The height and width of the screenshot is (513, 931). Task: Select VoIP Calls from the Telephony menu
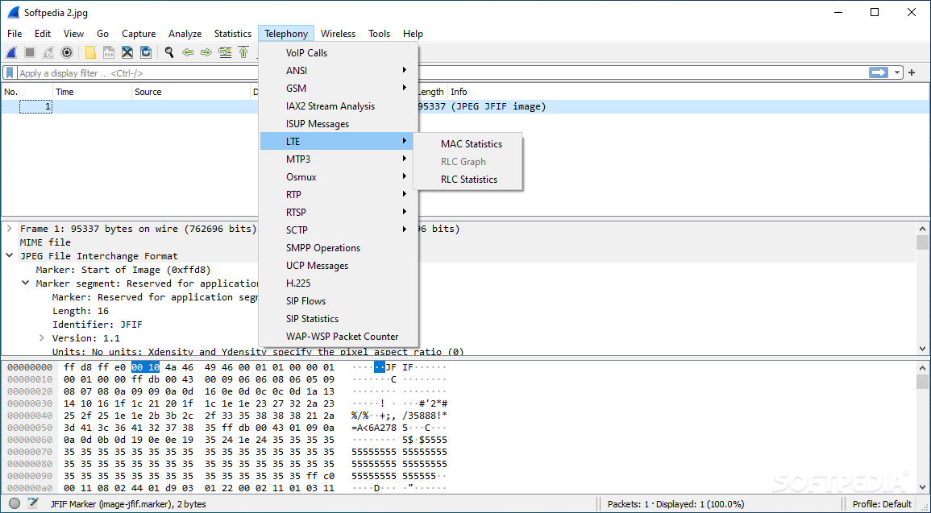[339, 53]
